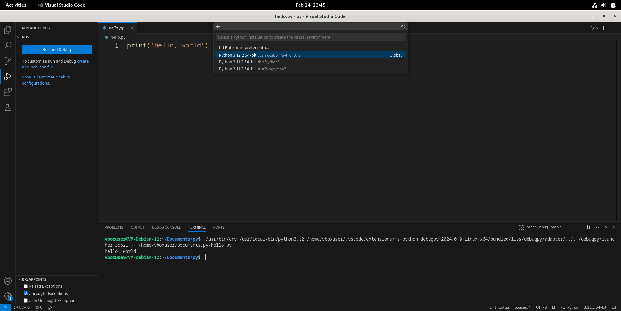Open remote window indicator in status bar
621x311 pixels.
point(5,307)
